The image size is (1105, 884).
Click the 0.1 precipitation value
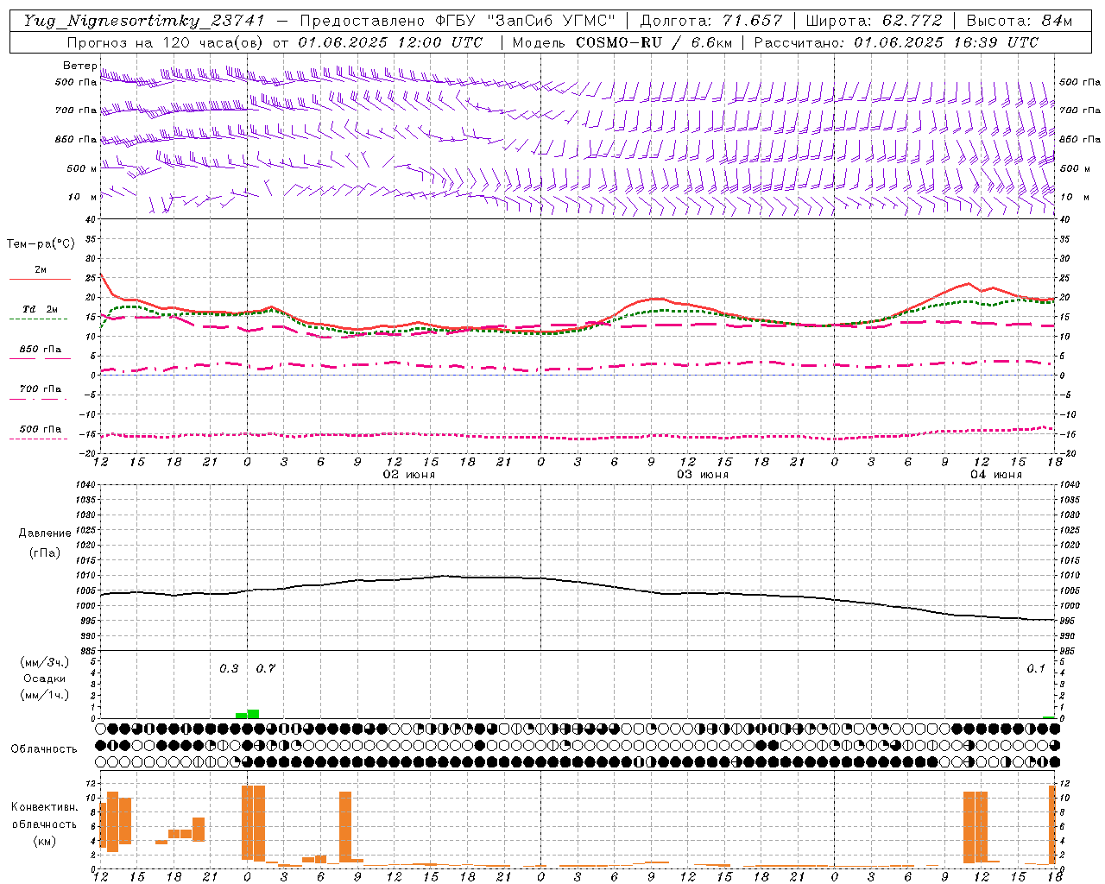tap(1035, 668)
